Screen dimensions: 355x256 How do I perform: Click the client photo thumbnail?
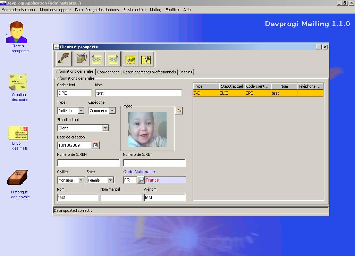click(147, 129)
